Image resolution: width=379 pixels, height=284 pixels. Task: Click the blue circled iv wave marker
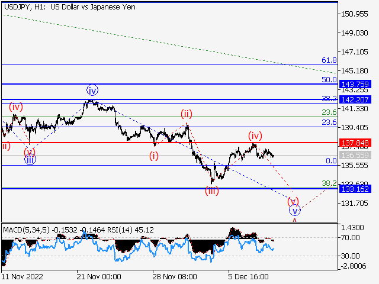coord(92,91)
